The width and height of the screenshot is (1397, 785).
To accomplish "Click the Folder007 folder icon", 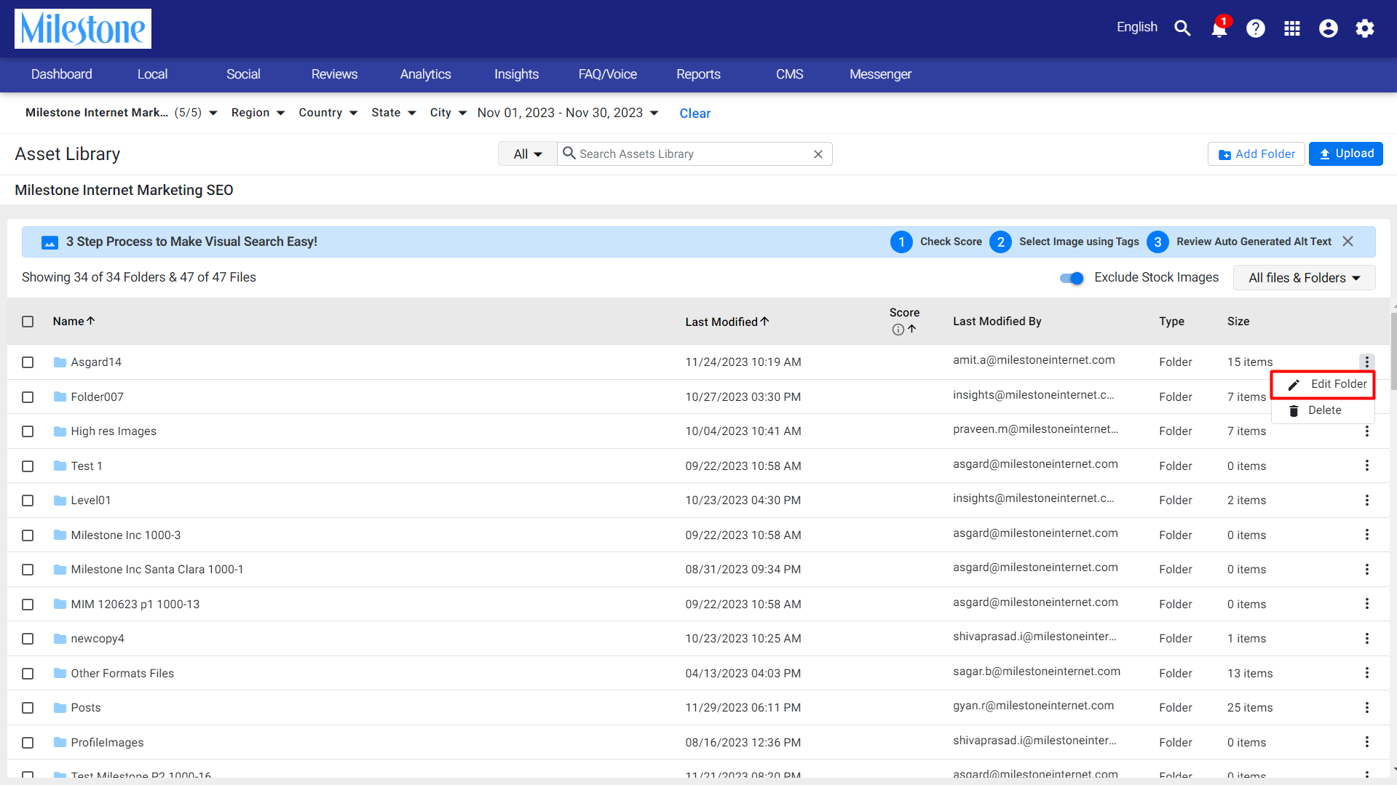I will 60,397.
